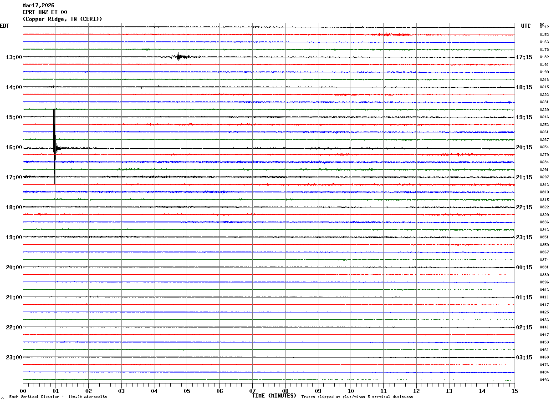Screen dimensions: 551x403
Task: Click the Mar17,2026 date heading
Action: point(38,5)
